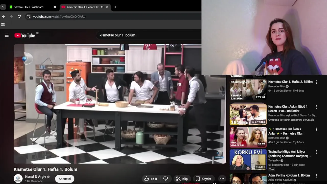This screenshot has height=184, width=327.
Task: Open Aşkın Gücü 1. Sezon playlist thumbnail
Action: click(x=248, y=115)
